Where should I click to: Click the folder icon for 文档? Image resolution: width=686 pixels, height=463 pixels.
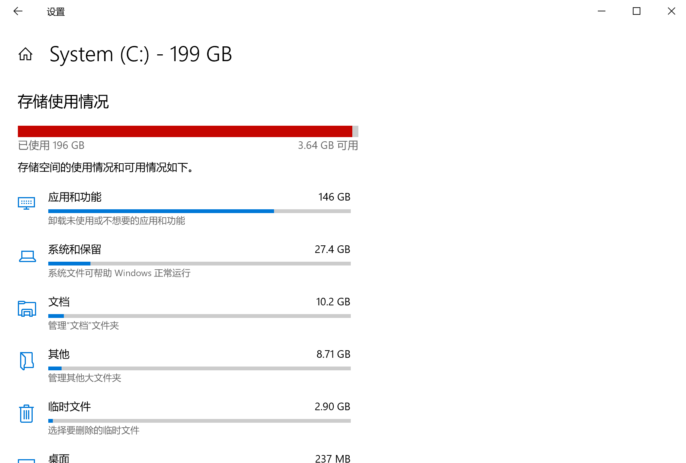[x=27, y=309]
